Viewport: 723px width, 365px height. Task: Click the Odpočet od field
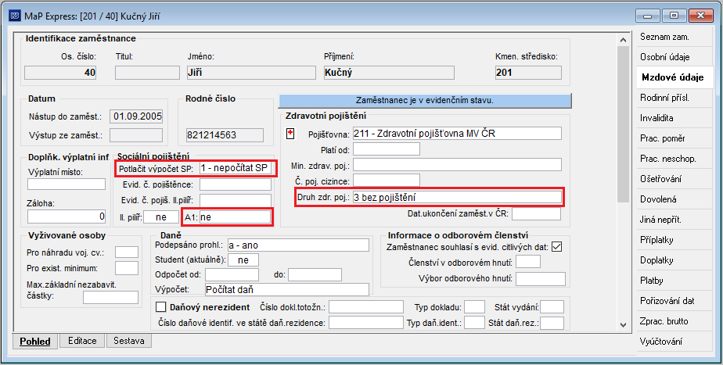coord(232,274)
